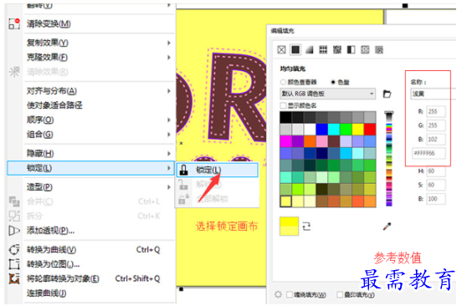Select the Texture Fill icon
The height and width of the screenshot is (306, 462).
(x=365, y=49)
